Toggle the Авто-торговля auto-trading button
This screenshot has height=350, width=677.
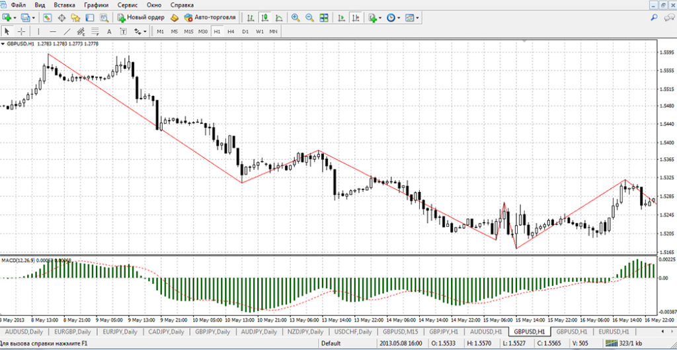point(210,18)
